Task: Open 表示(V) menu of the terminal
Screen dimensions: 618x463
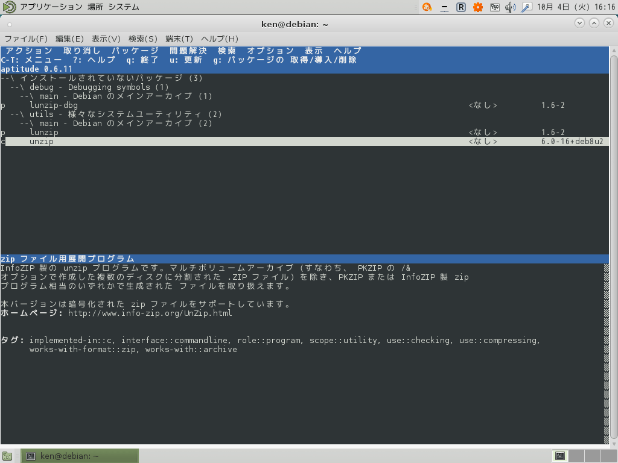Action: pyautogui.click(x=106, y=39)
